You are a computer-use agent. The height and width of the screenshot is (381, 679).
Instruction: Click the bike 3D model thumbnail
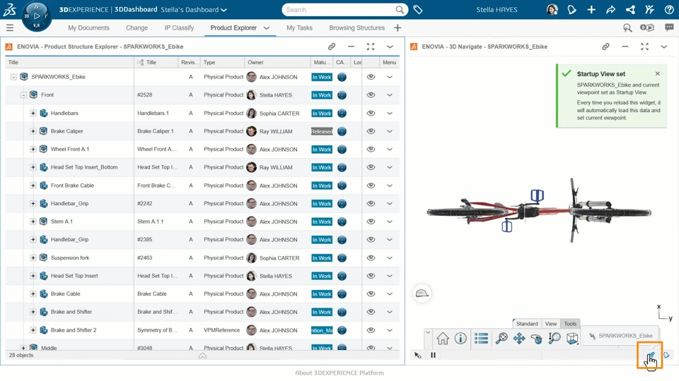(539, 212)
